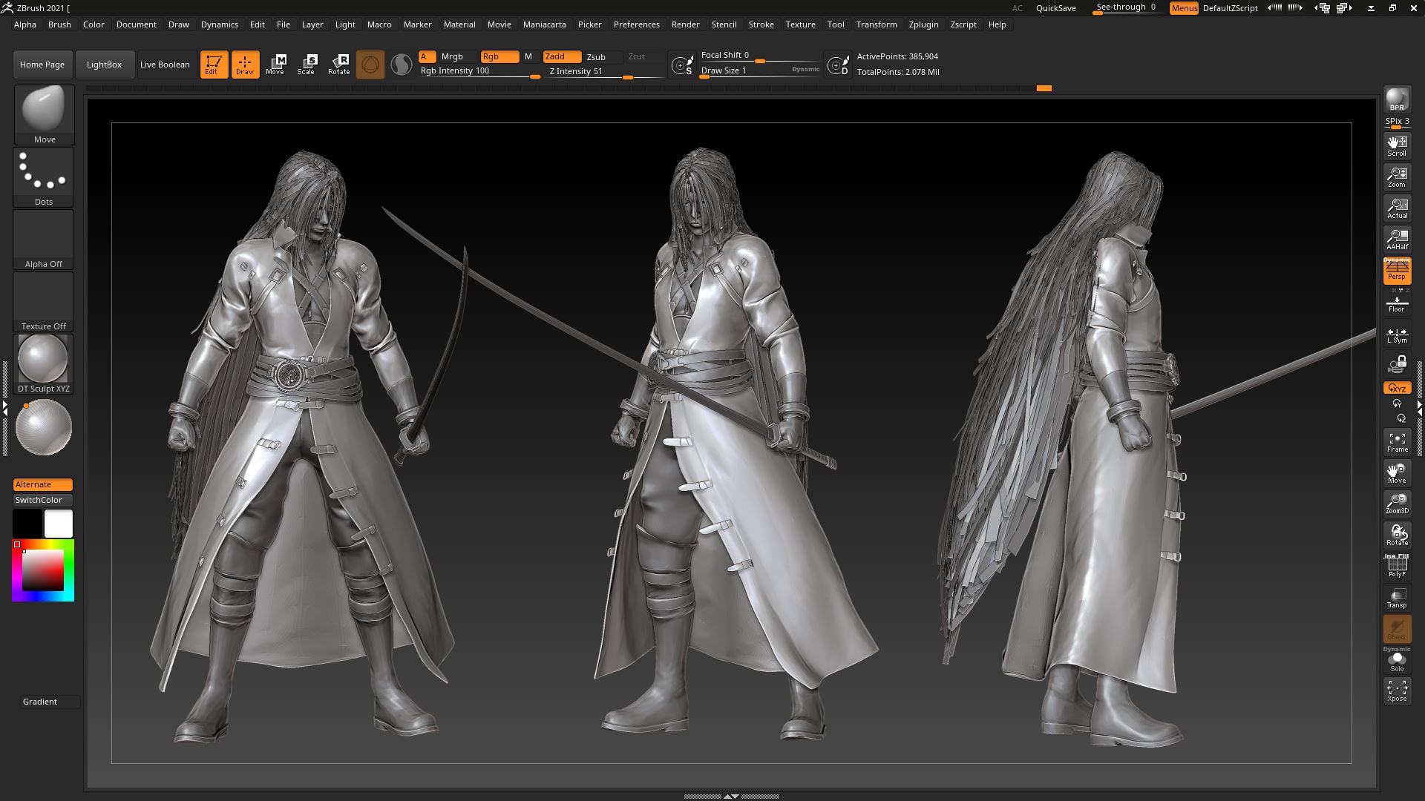Click the Frame mesh icon
Viewport: 1425px width, 801px height.
point(1397,442)
